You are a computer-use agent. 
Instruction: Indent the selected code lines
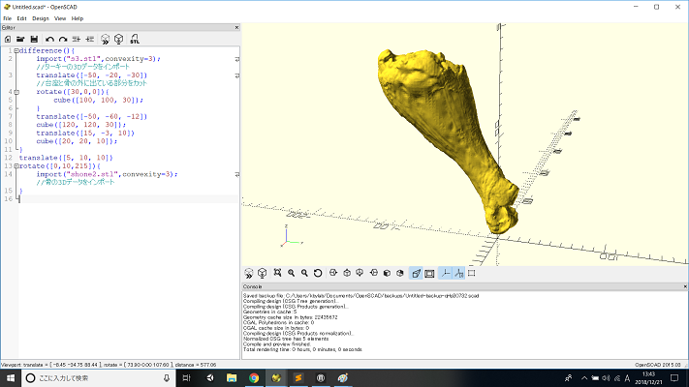[x=90, y=40]
